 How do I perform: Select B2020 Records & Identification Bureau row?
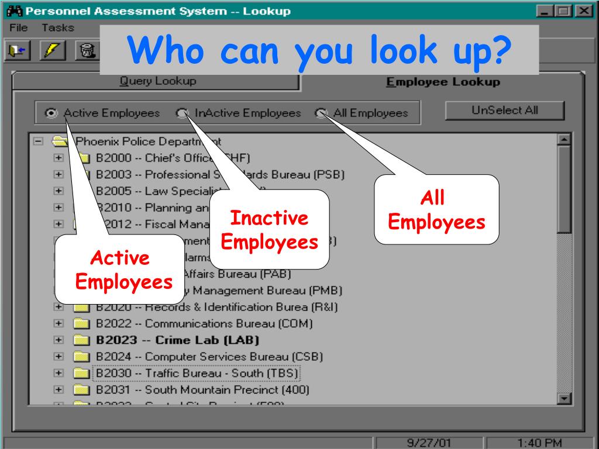216,308
